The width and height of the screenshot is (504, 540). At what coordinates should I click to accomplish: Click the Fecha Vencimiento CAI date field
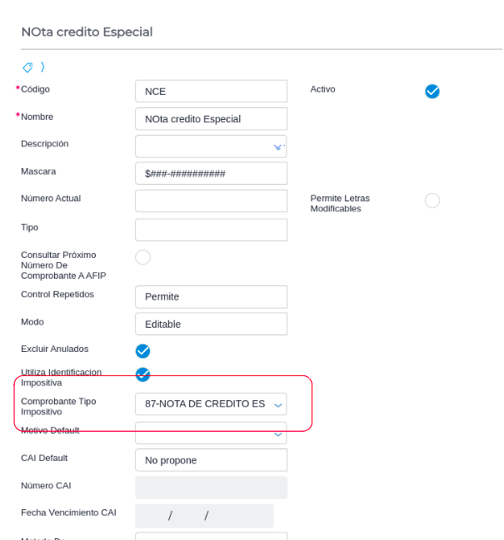pyautogui.click(x=204, y=516)
